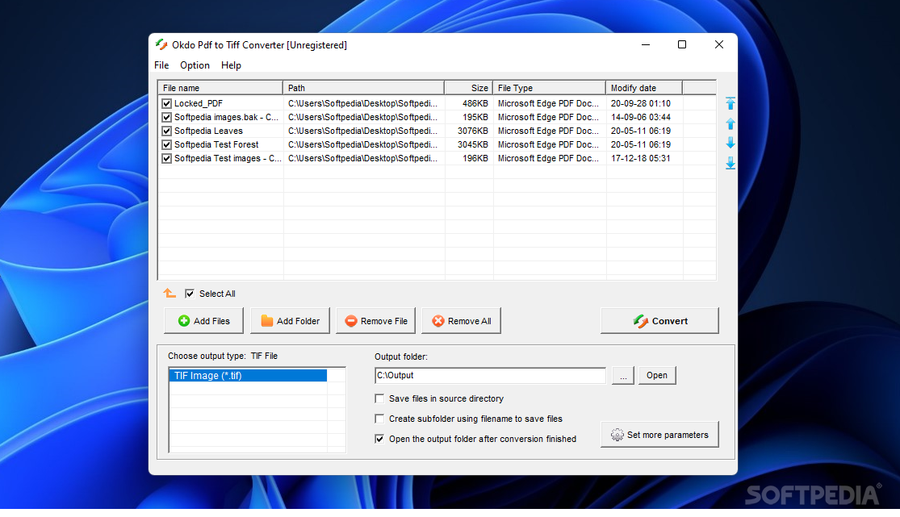
Task: Click Open button next to output folder
Action: tap(657, 375)
